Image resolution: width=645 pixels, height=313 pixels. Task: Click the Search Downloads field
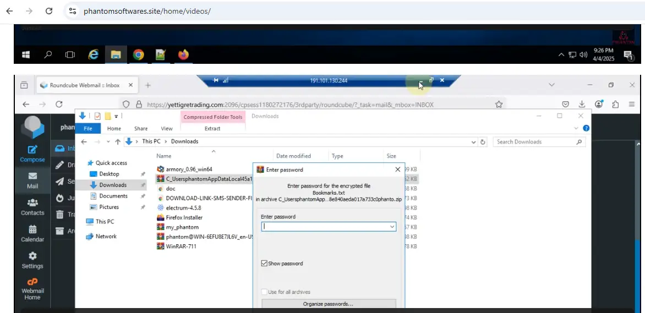534,142
